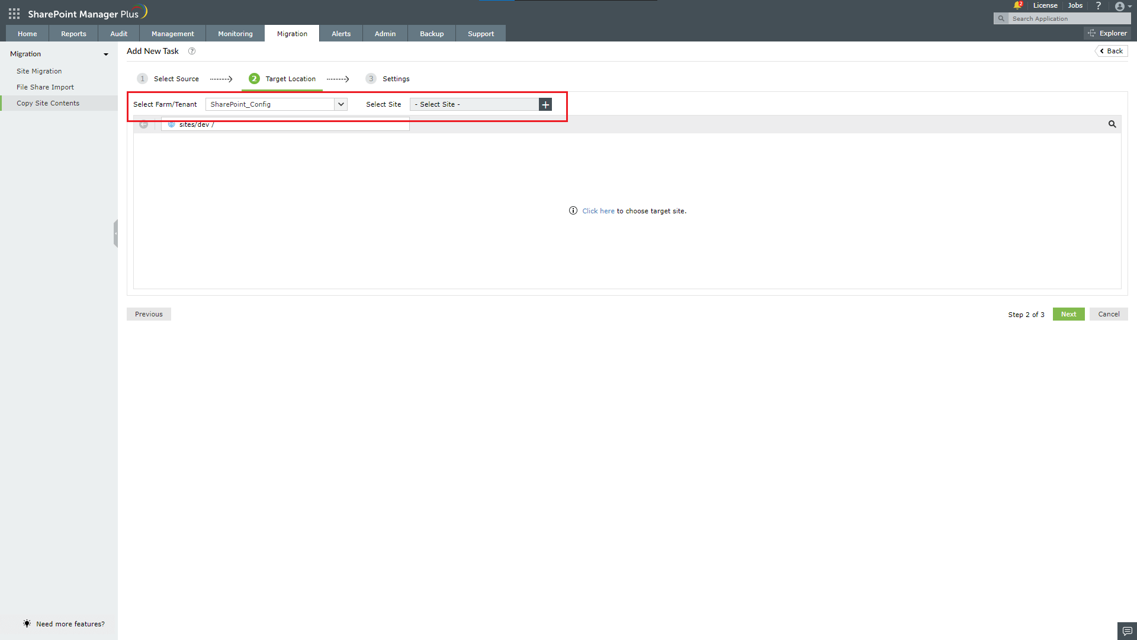1137x640 pixels.
Task: Select Copy Site Contents from sidebar
Action: pos(47,103)
